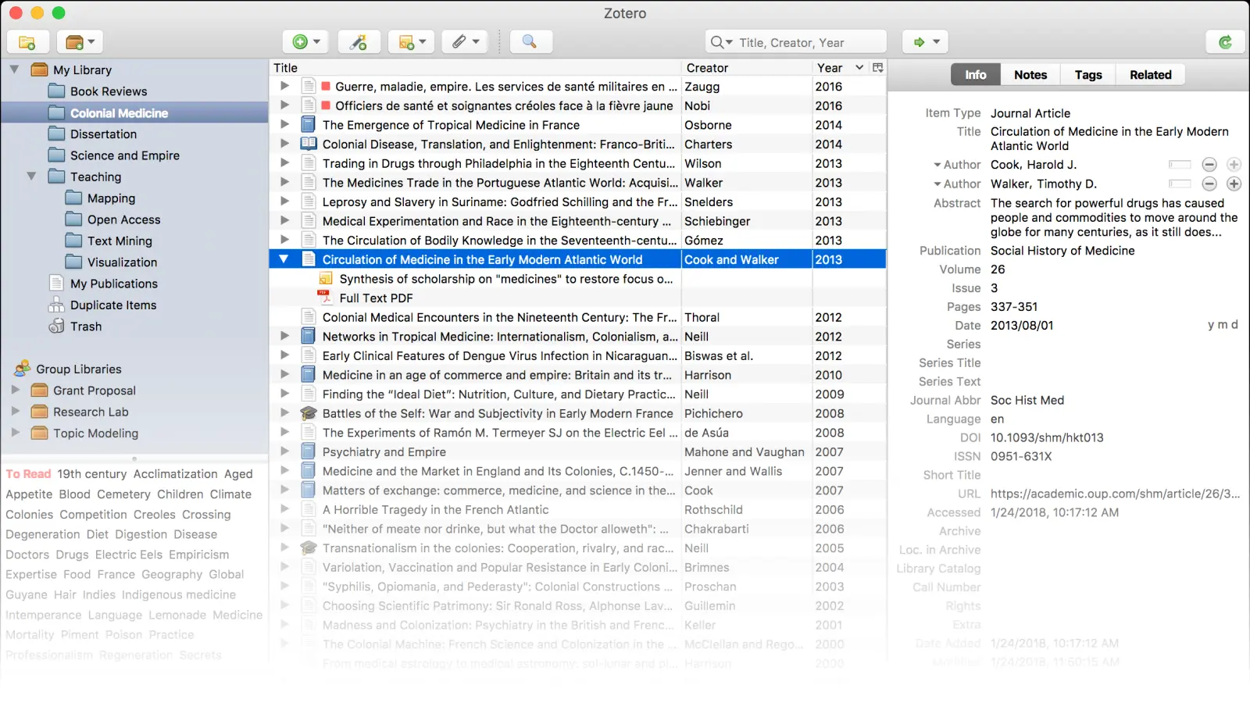1250x703 pixels.
Task: Toggle name format for Walker, Timothy D.
Action: [x=1180, y=184]
